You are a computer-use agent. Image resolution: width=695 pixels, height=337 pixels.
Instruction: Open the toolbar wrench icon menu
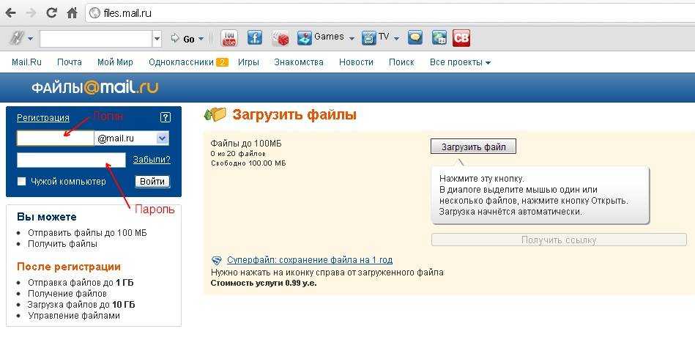(21, 39)
